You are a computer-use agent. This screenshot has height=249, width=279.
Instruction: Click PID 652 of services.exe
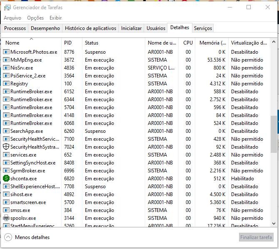tap(68, 155)
